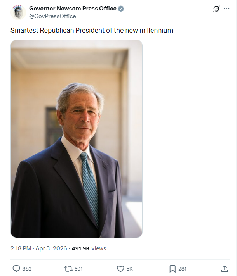Click the verified badge next to the name

pos(121,9)
